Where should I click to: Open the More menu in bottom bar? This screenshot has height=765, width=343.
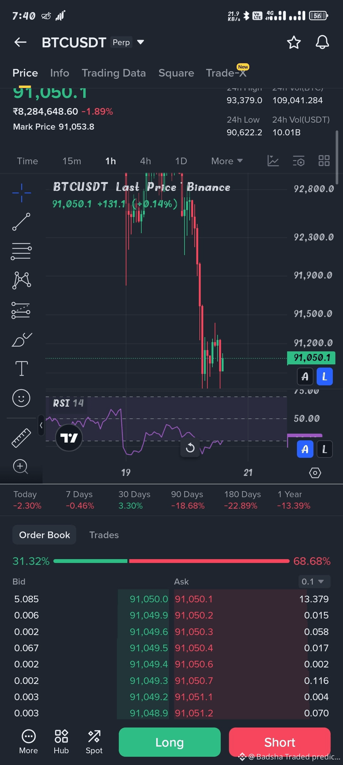click(29, 742)
